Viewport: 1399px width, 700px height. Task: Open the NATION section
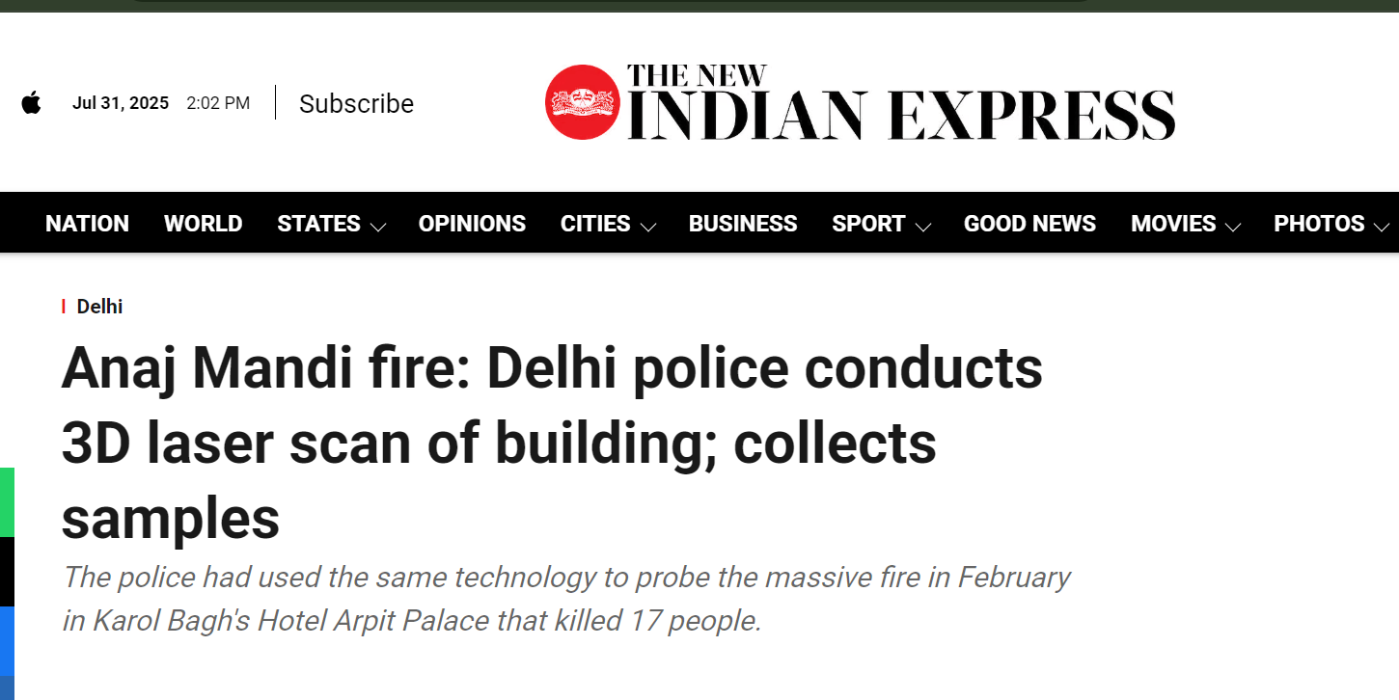pyautogui.click(x=87, y=224)
